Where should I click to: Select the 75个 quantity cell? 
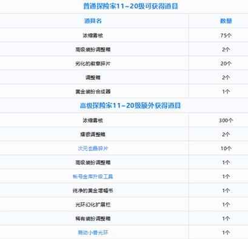tap(226, 36)
